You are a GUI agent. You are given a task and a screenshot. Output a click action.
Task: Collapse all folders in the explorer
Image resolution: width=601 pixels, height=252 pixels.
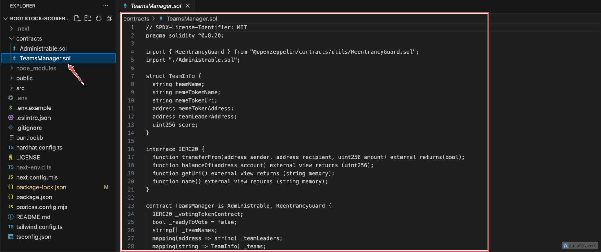click(109, 18)
